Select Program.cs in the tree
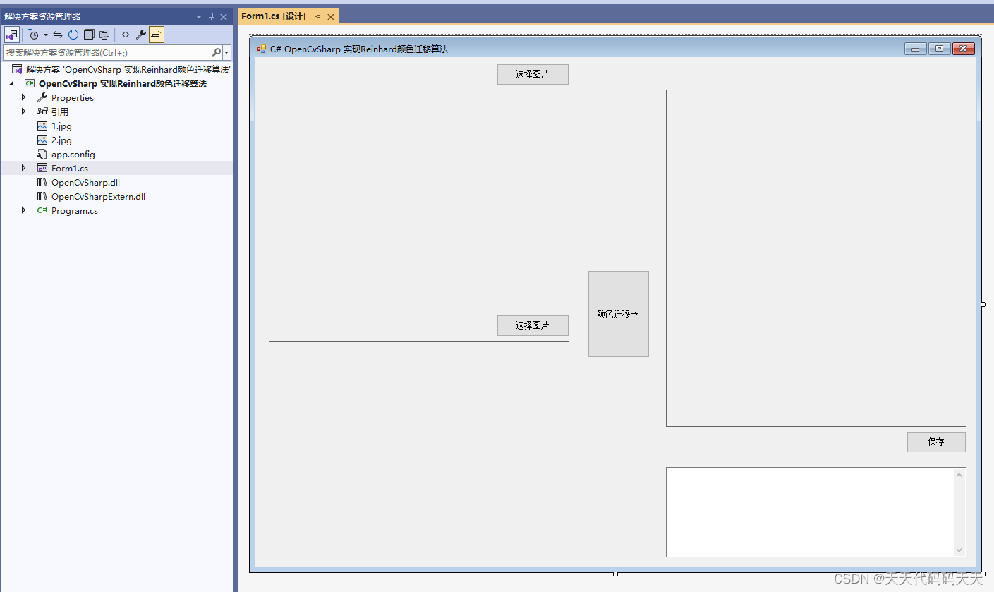This screenshot has width=994, height=592. tap(75, 210)
